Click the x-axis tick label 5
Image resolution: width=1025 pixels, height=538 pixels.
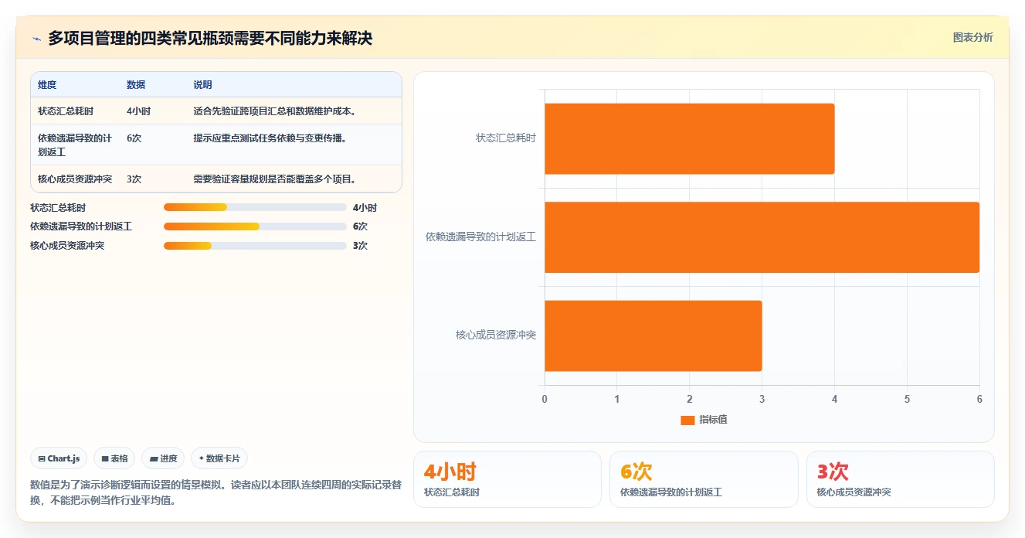[907, 400]
